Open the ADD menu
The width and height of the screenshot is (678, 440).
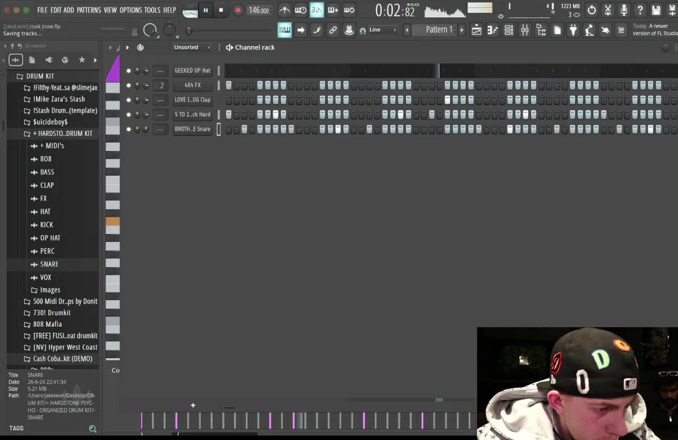click(68, 10)
